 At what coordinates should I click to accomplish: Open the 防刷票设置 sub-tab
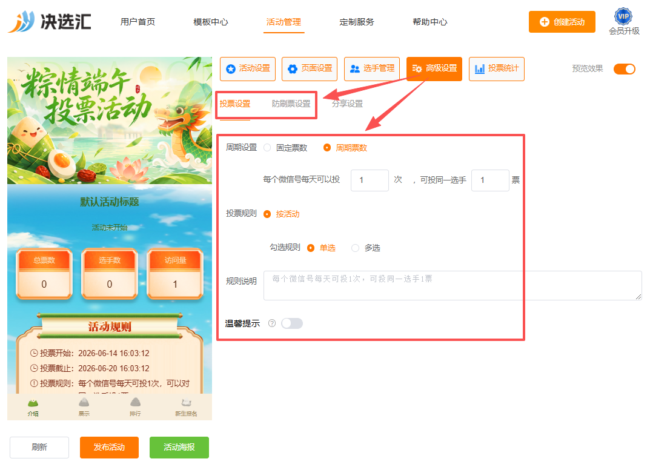pyautogui.click(x=291, y=104)
